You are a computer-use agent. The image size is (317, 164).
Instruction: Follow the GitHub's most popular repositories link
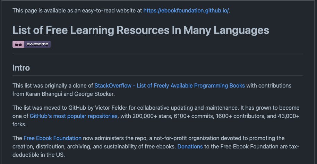[74, 116]
